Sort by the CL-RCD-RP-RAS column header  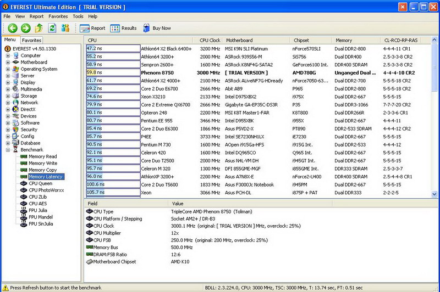coord(401,40)
